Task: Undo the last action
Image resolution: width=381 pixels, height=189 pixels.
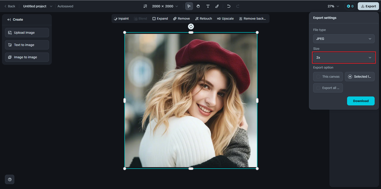Action: [229, 6]
